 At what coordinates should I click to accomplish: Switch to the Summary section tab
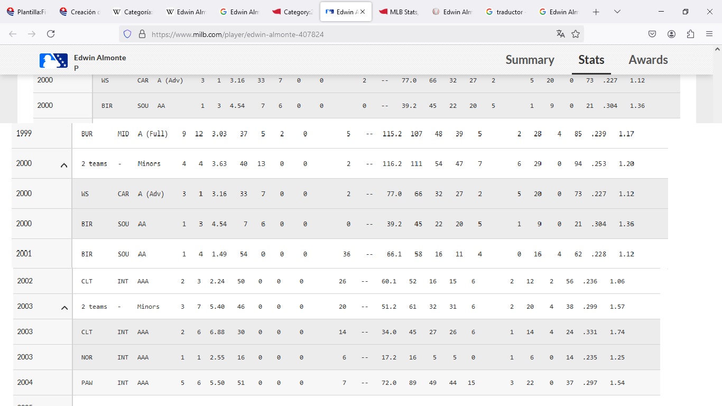click(530, 60)
